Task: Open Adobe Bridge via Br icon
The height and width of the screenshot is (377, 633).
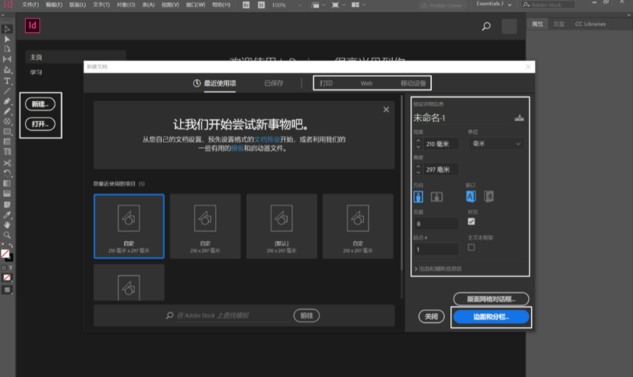Action: tap(246, 5)
